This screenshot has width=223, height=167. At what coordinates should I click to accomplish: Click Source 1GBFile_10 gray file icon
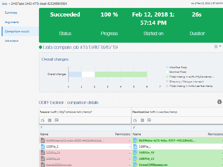coord(43,153)
